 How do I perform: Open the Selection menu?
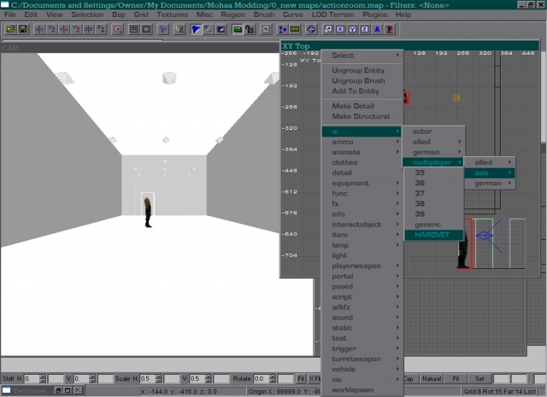tap(87, 15)
